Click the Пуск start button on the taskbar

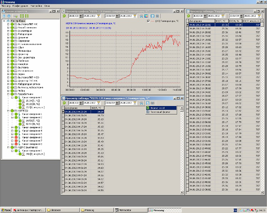[6, 210]
